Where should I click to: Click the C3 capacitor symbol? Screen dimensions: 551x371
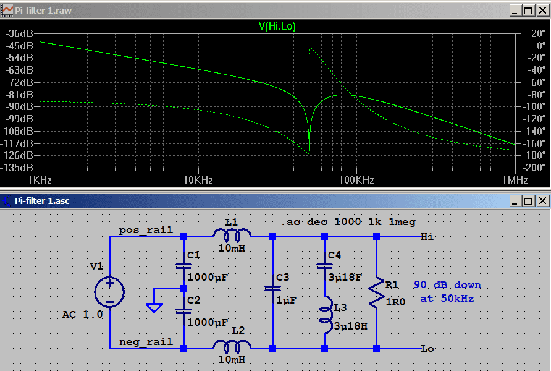[x=272, y=288]
